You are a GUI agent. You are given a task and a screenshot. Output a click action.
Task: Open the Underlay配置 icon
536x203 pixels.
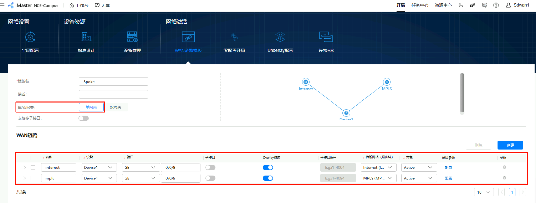click(x=280, y=37)
